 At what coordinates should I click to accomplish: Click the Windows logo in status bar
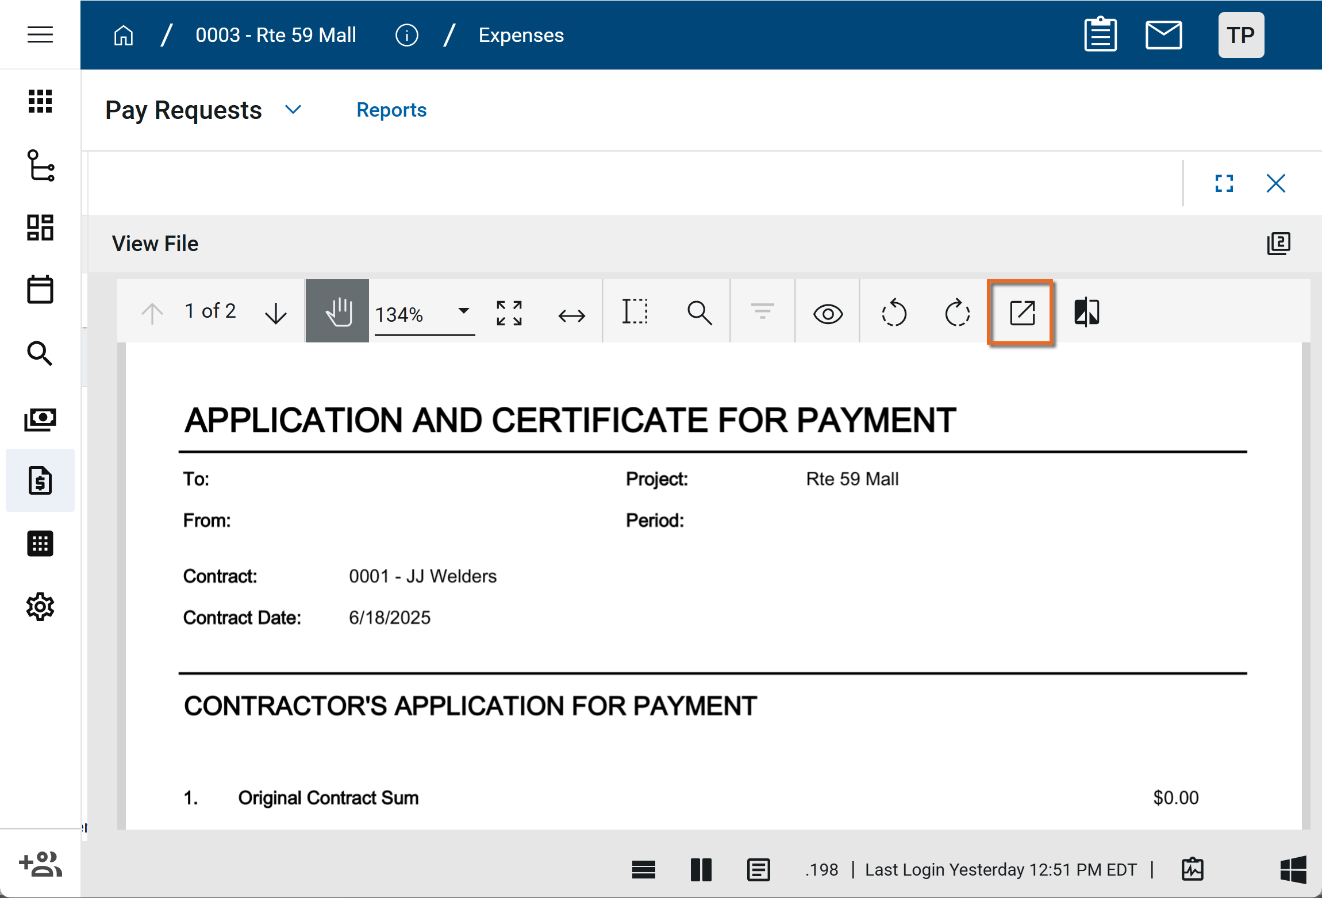pos(1293,869)
